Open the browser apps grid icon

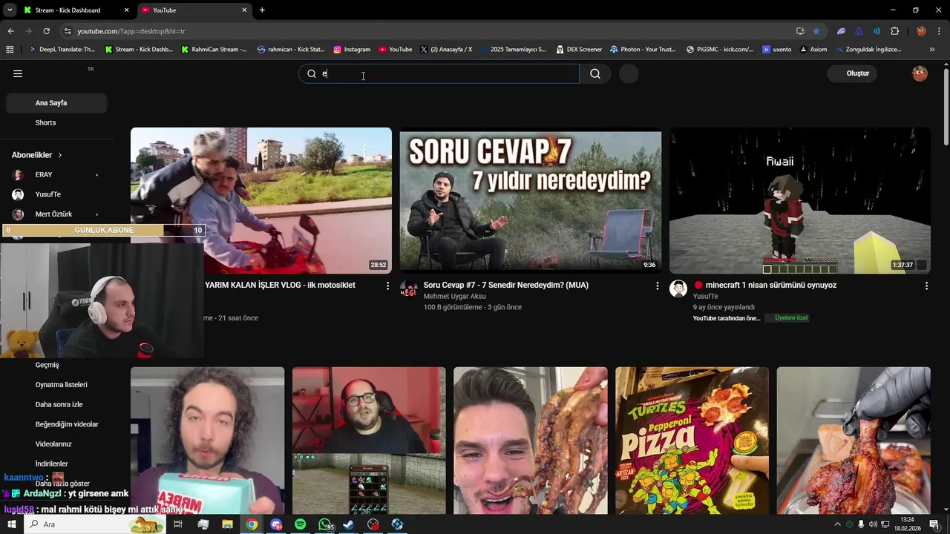(10, 50)
